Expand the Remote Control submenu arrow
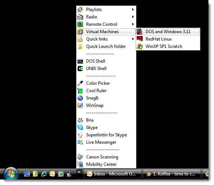Viewport: 214px width, 185px height. click(133, 24)
